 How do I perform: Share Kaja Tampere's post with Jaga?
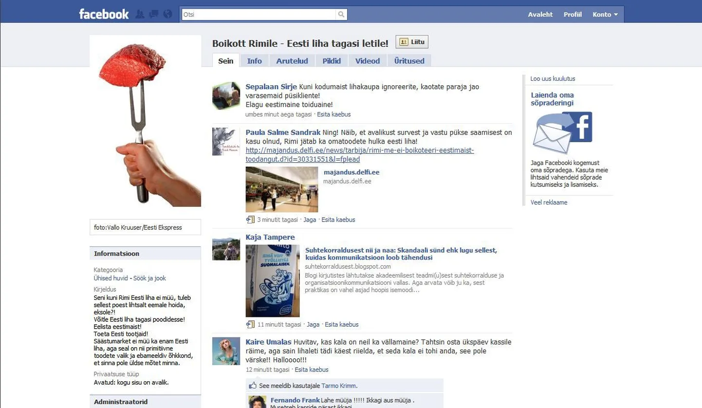click(313, 324)
